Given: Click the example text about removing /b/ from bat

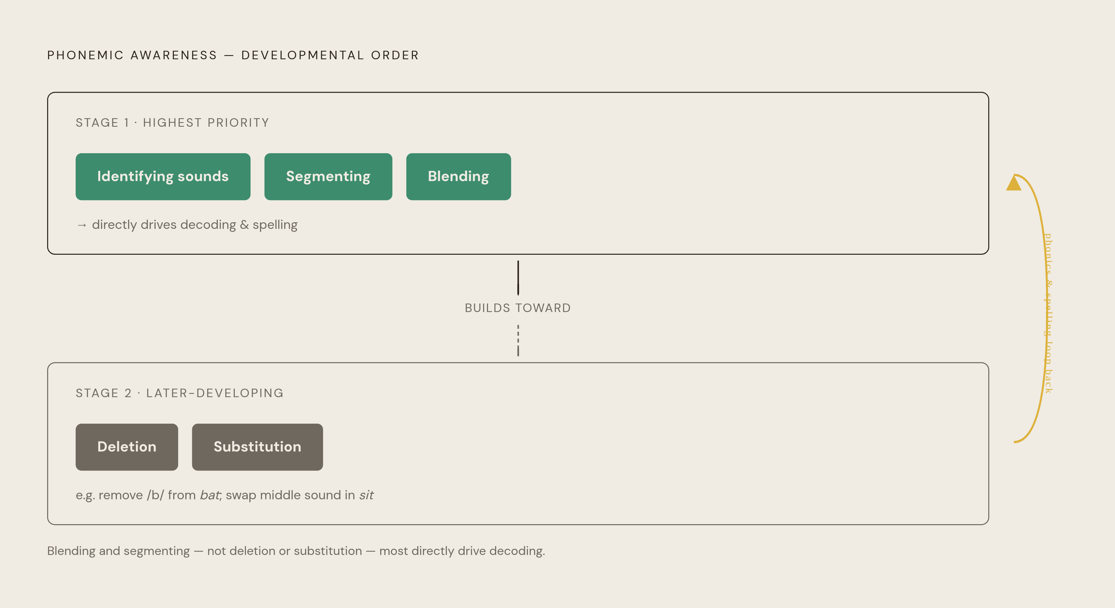Looking at the screenshot, I should [x=224, y=495].
